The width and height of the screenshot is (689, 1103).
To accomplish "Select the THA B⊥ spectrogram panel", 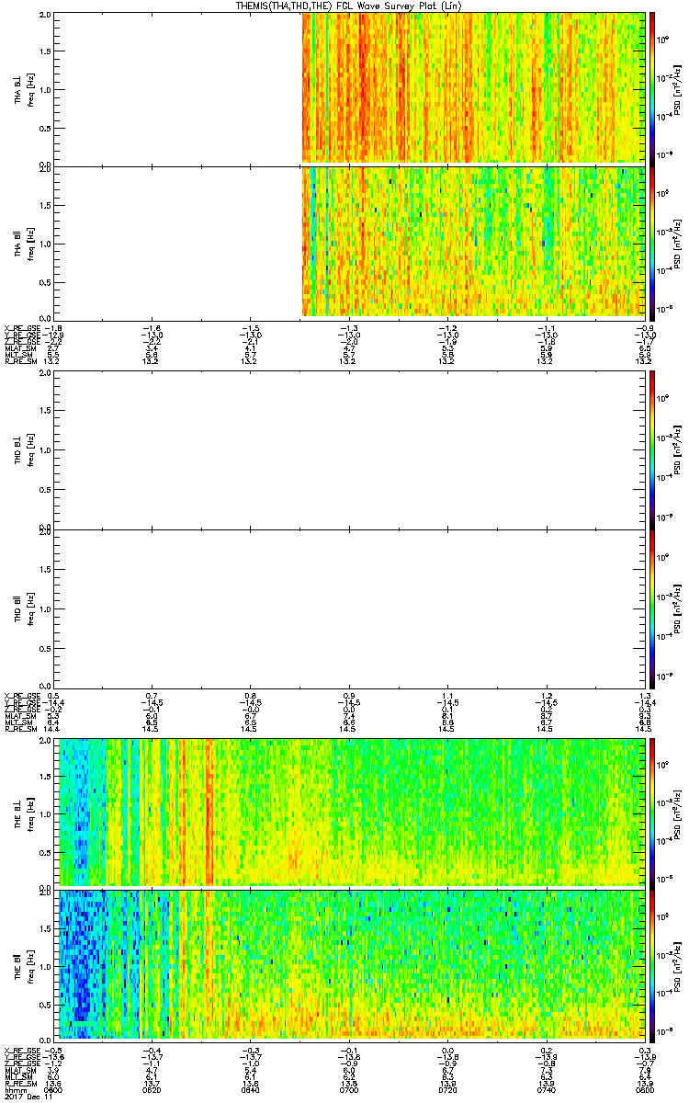I will [351, 88].
